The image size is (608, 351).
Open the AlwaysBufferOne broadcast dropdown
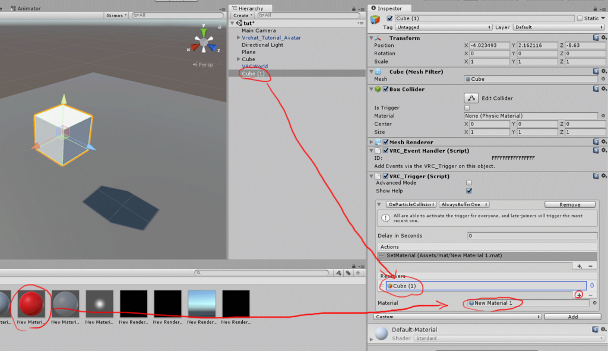pyautogui.click(x=464, y=204)
